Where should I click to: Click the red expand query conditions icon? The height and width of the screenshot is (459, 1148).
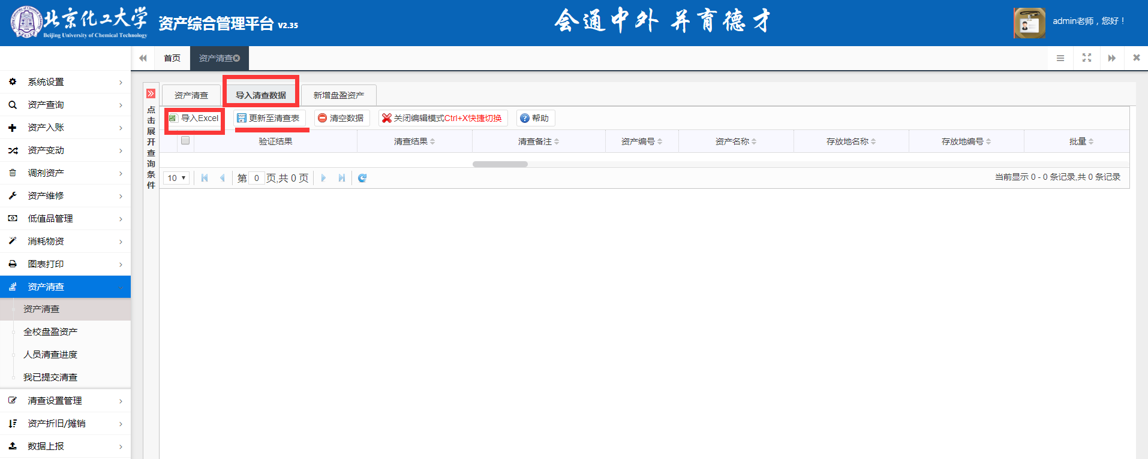(x=151, y=93)
